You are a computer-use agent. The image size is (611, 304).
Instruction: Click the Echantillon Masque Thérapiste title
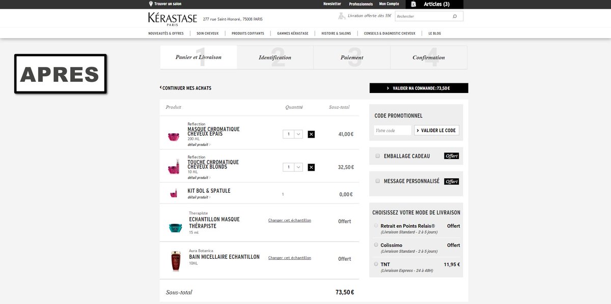214,223
